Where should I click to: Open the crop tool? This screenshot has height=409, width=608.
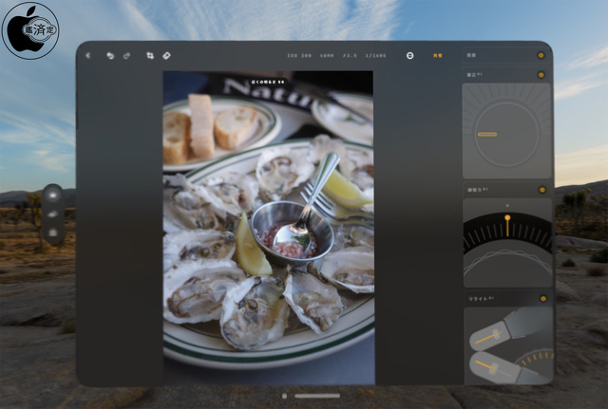click(150, 55)
